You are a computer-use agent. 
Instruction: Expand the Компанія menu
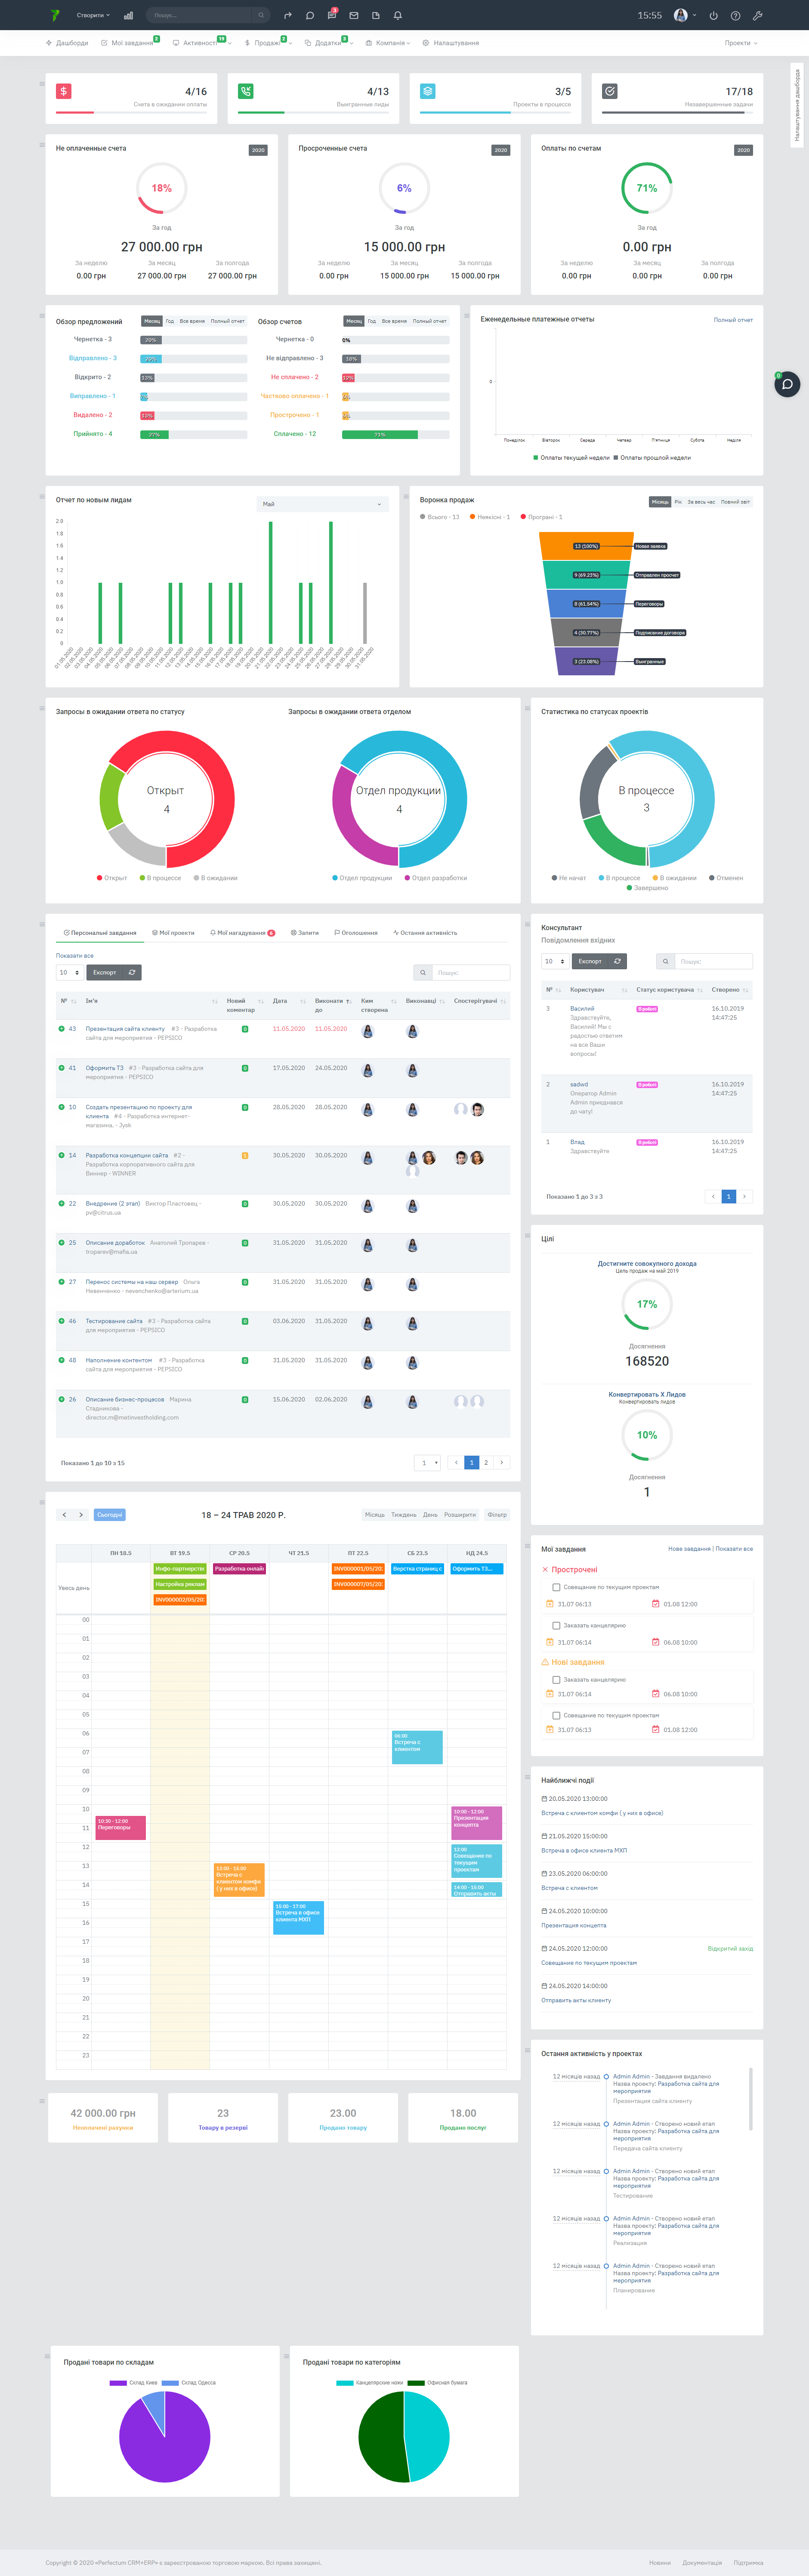click(x=388, y=43)
